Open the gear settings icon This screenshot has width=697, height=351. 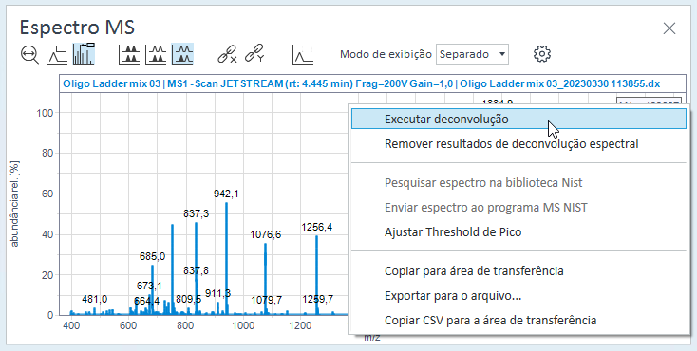point(542,54)
